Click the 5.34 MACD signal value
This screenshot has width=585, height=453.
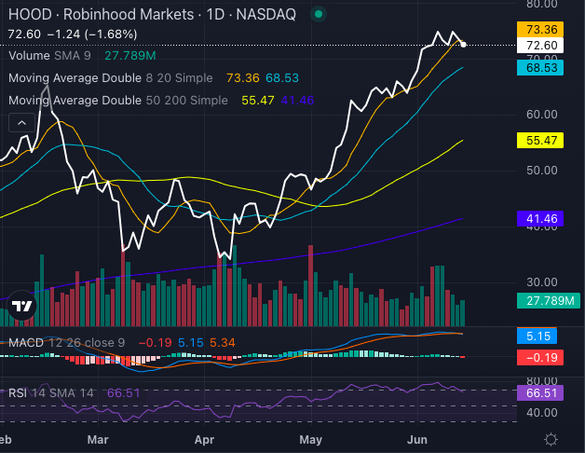point(223,342)
